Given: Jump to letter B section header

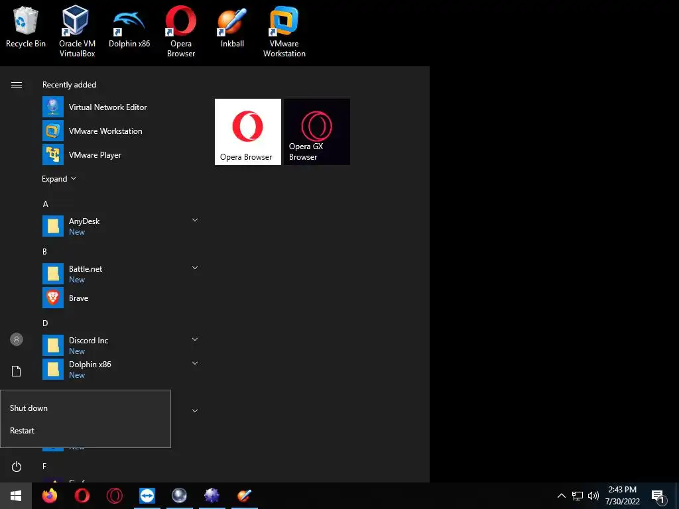Looking at the screenshot, I should click(x=44, y=251).
